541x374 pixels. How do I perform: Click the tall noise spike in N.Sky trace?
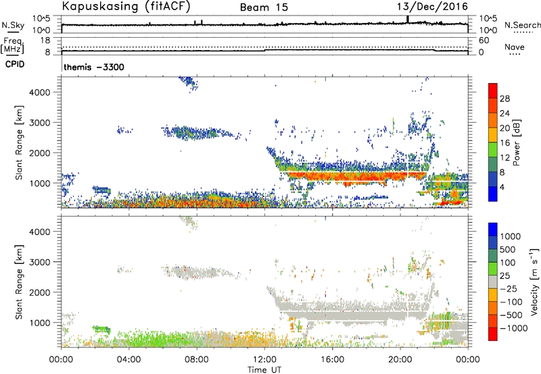pyautogui.click(x=408, y=20)
